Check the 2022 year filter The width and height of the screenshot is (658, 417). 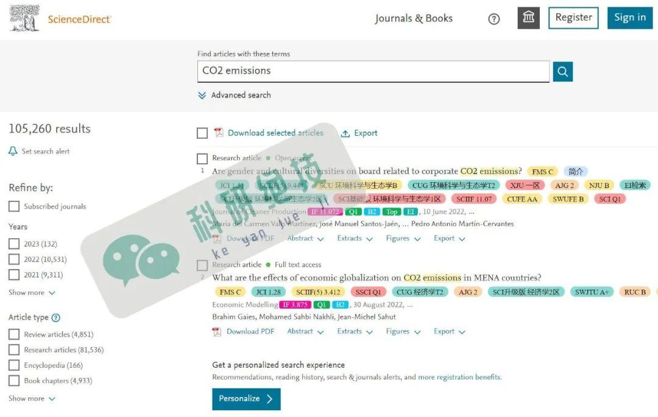coord(14,259)
